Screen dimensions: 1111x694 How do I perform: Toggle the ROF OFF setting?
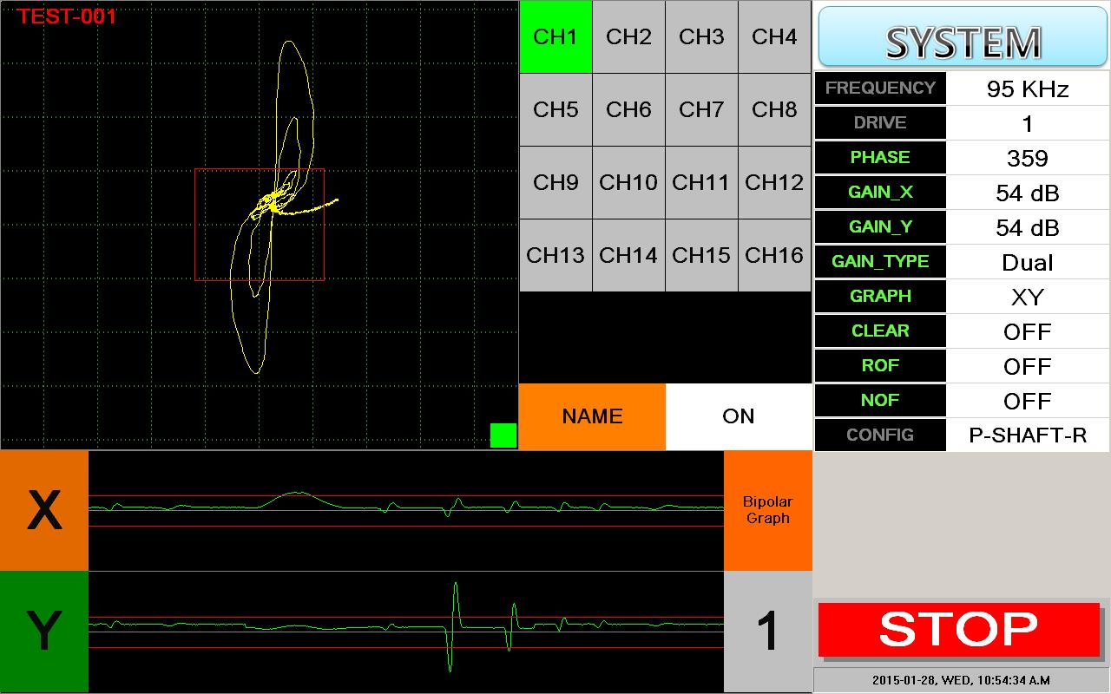1028,366
